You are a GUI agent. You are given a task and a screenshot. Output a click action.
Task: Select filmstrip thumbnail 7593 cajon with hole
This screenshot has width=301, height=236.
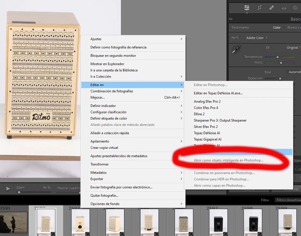coord(80,223)
